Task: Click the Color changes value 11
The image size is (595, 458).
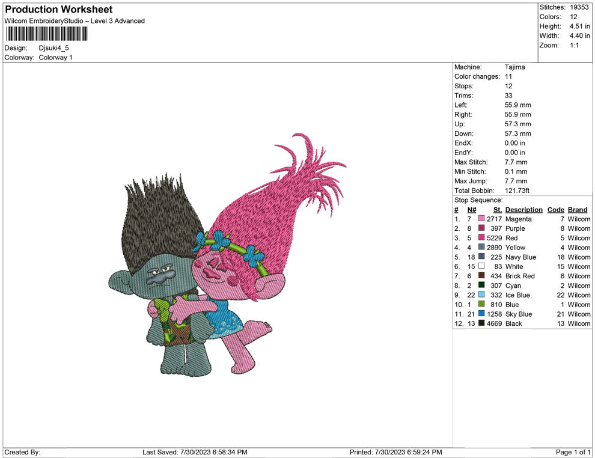Action: pyautogui.click(x=508, y=77)
